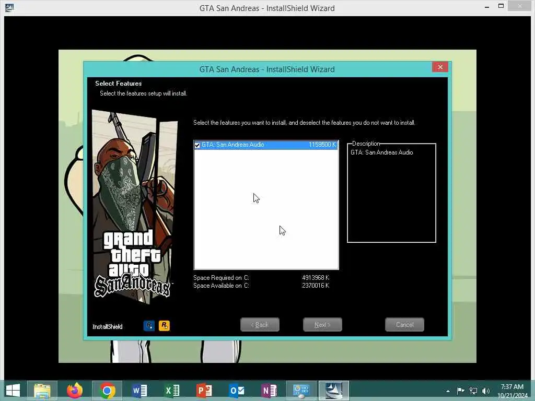The height and width of the screenshot is (401, 535).
Task: Open Google Chrome from the taskbar
Action: (107, 391)
